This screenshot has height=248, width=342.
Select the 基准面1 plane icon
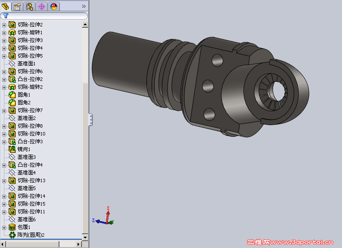[12, 63]
